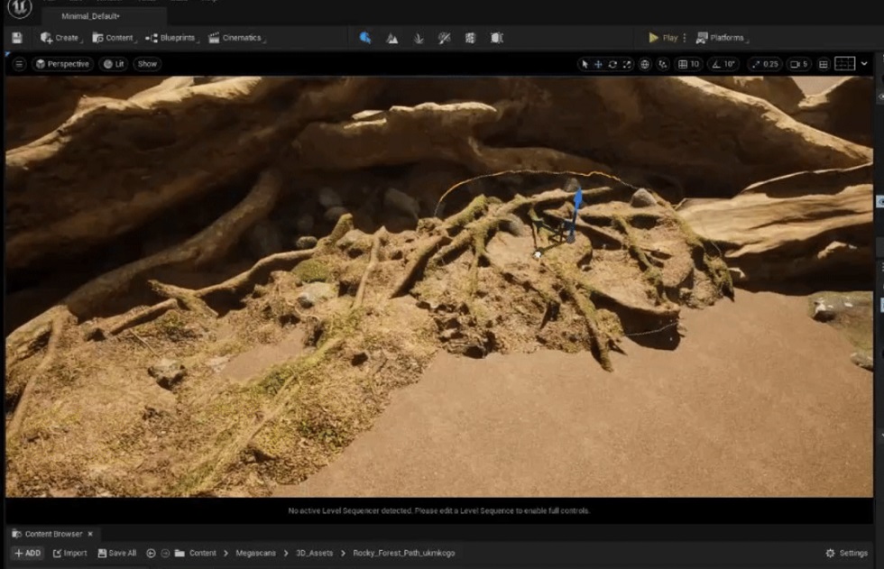Click the Save level floppy disk icon
884x569 pixels.
coord(16,38)
